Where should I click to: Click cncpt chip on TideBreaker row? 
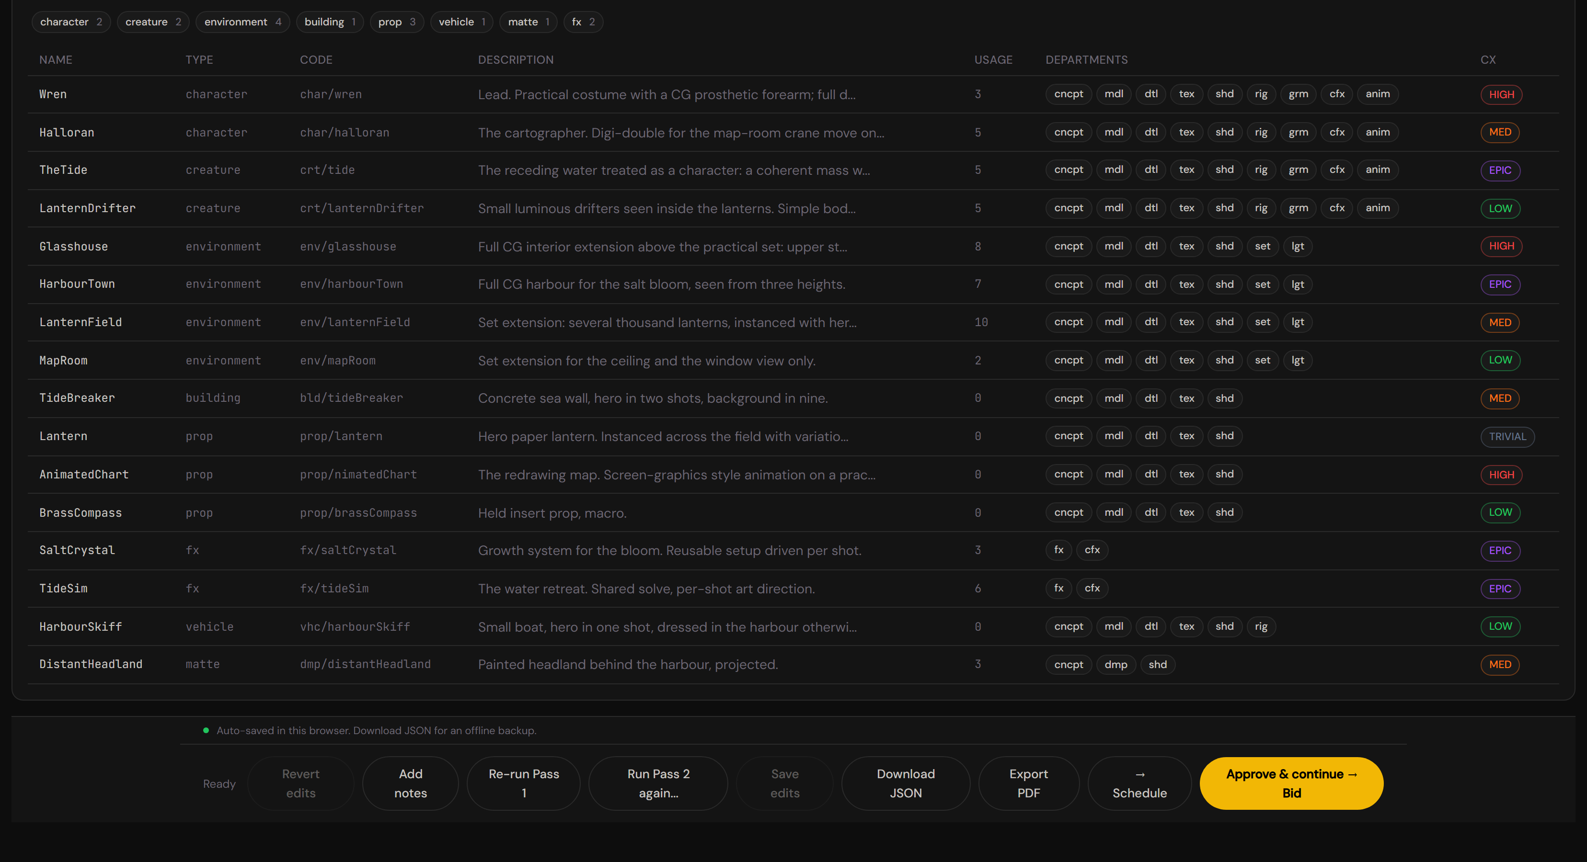click(x=1068, y=398)
